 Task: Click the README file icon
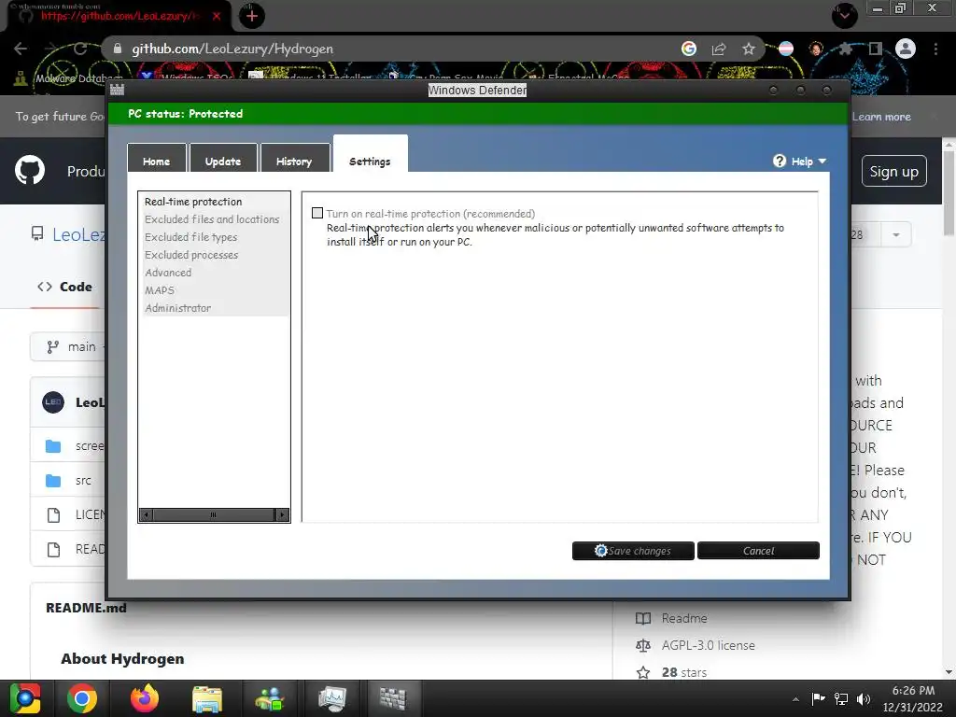(x=53, y=550)
